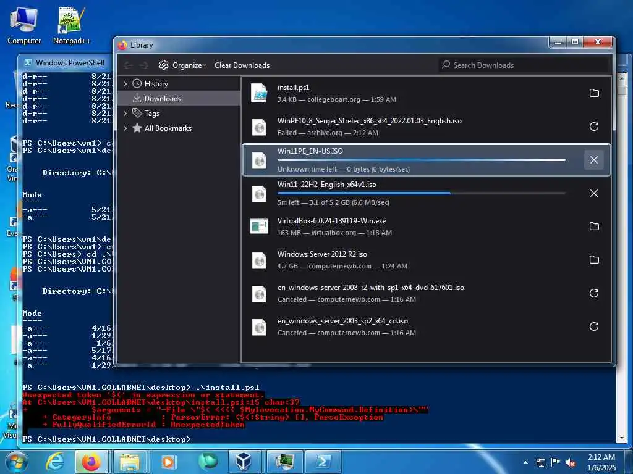633x474 pixels.
Task: Click the Action Center flag icon
Action: tap(556, 462)
